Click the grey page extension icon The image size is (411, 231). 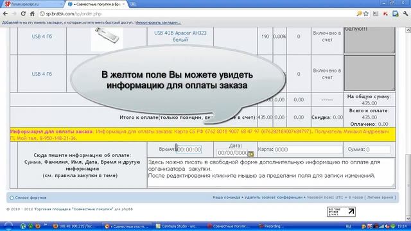tap(376, 13)
